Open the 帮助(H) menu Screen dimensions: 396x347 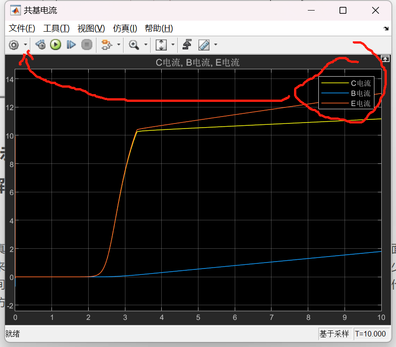tap(159, 28)
